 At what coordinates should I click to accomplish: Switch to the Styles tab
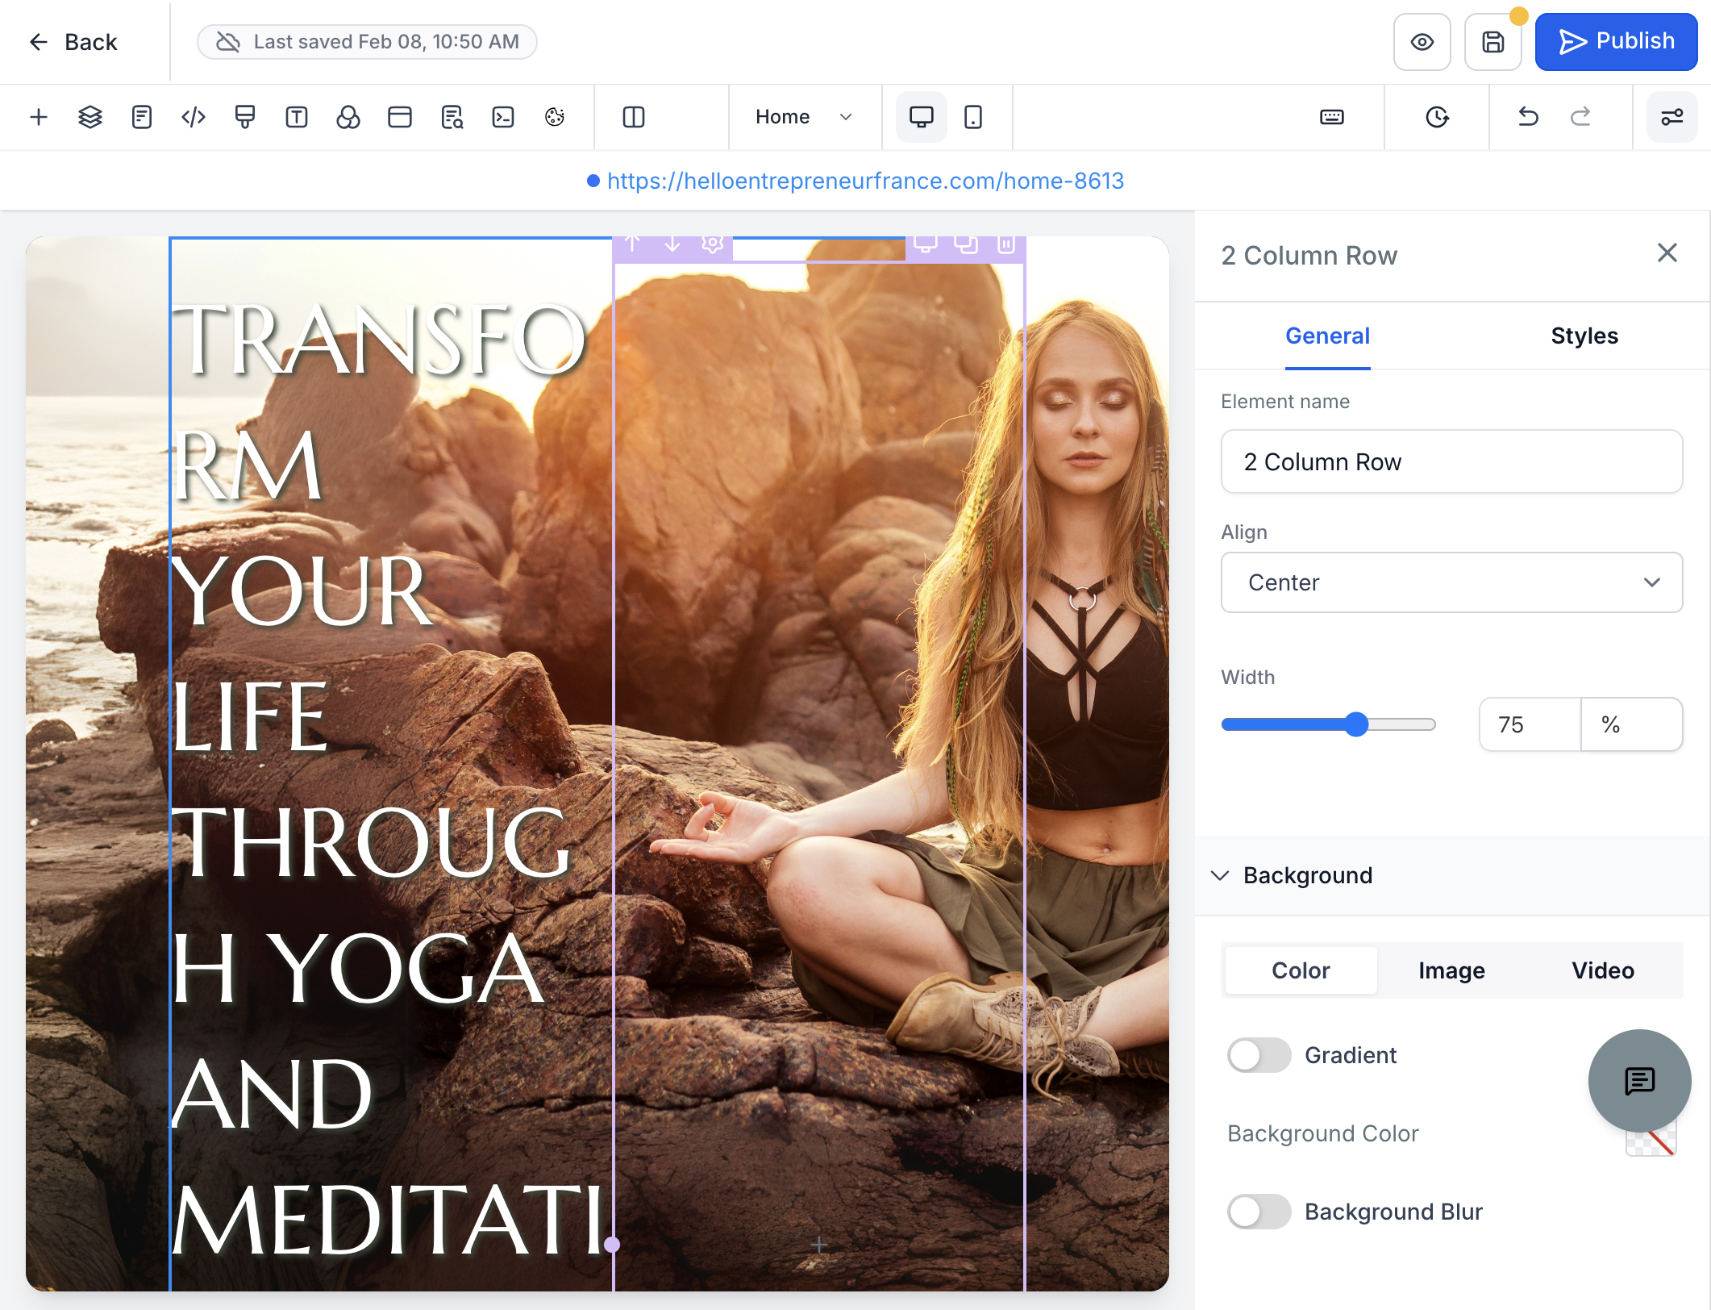(x=1584, y=336)
